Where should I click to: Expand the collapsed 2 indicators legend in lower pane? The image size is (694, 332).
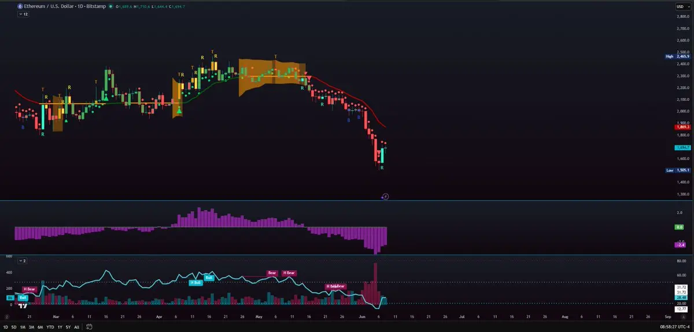(23, 261)
